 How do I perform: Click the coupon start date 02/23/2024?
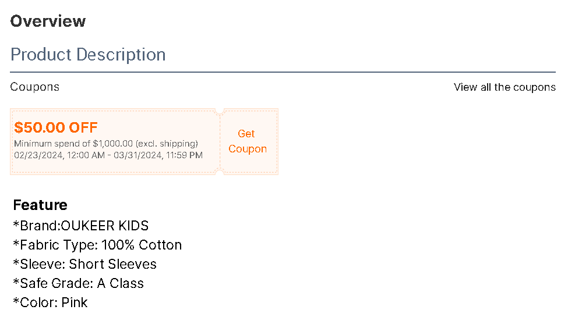pos(37,155)
